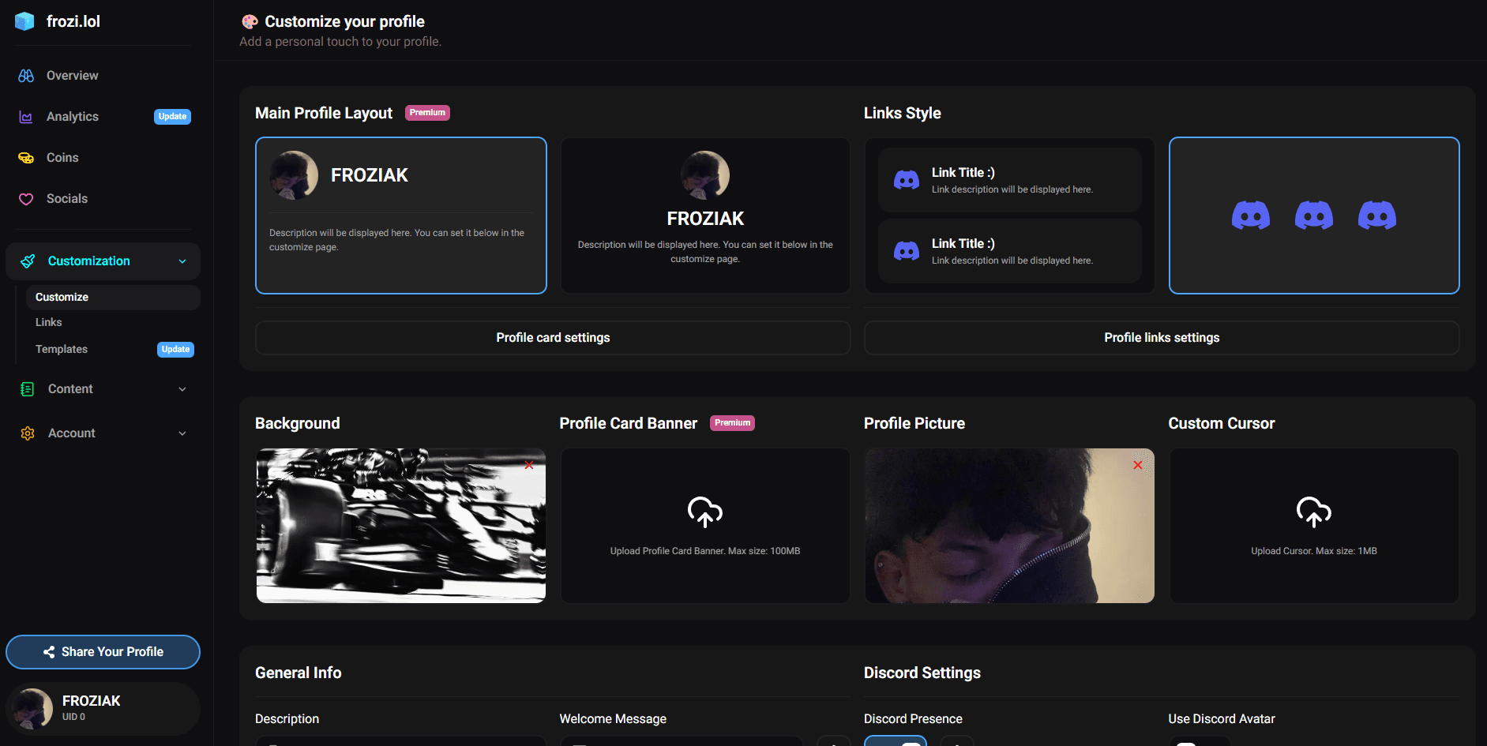Image resolution: width=1487 pixels, height=746 pixels.
Task: Open Socials using the heart icon
Action: pyautogui.click(x=26, y=198)
